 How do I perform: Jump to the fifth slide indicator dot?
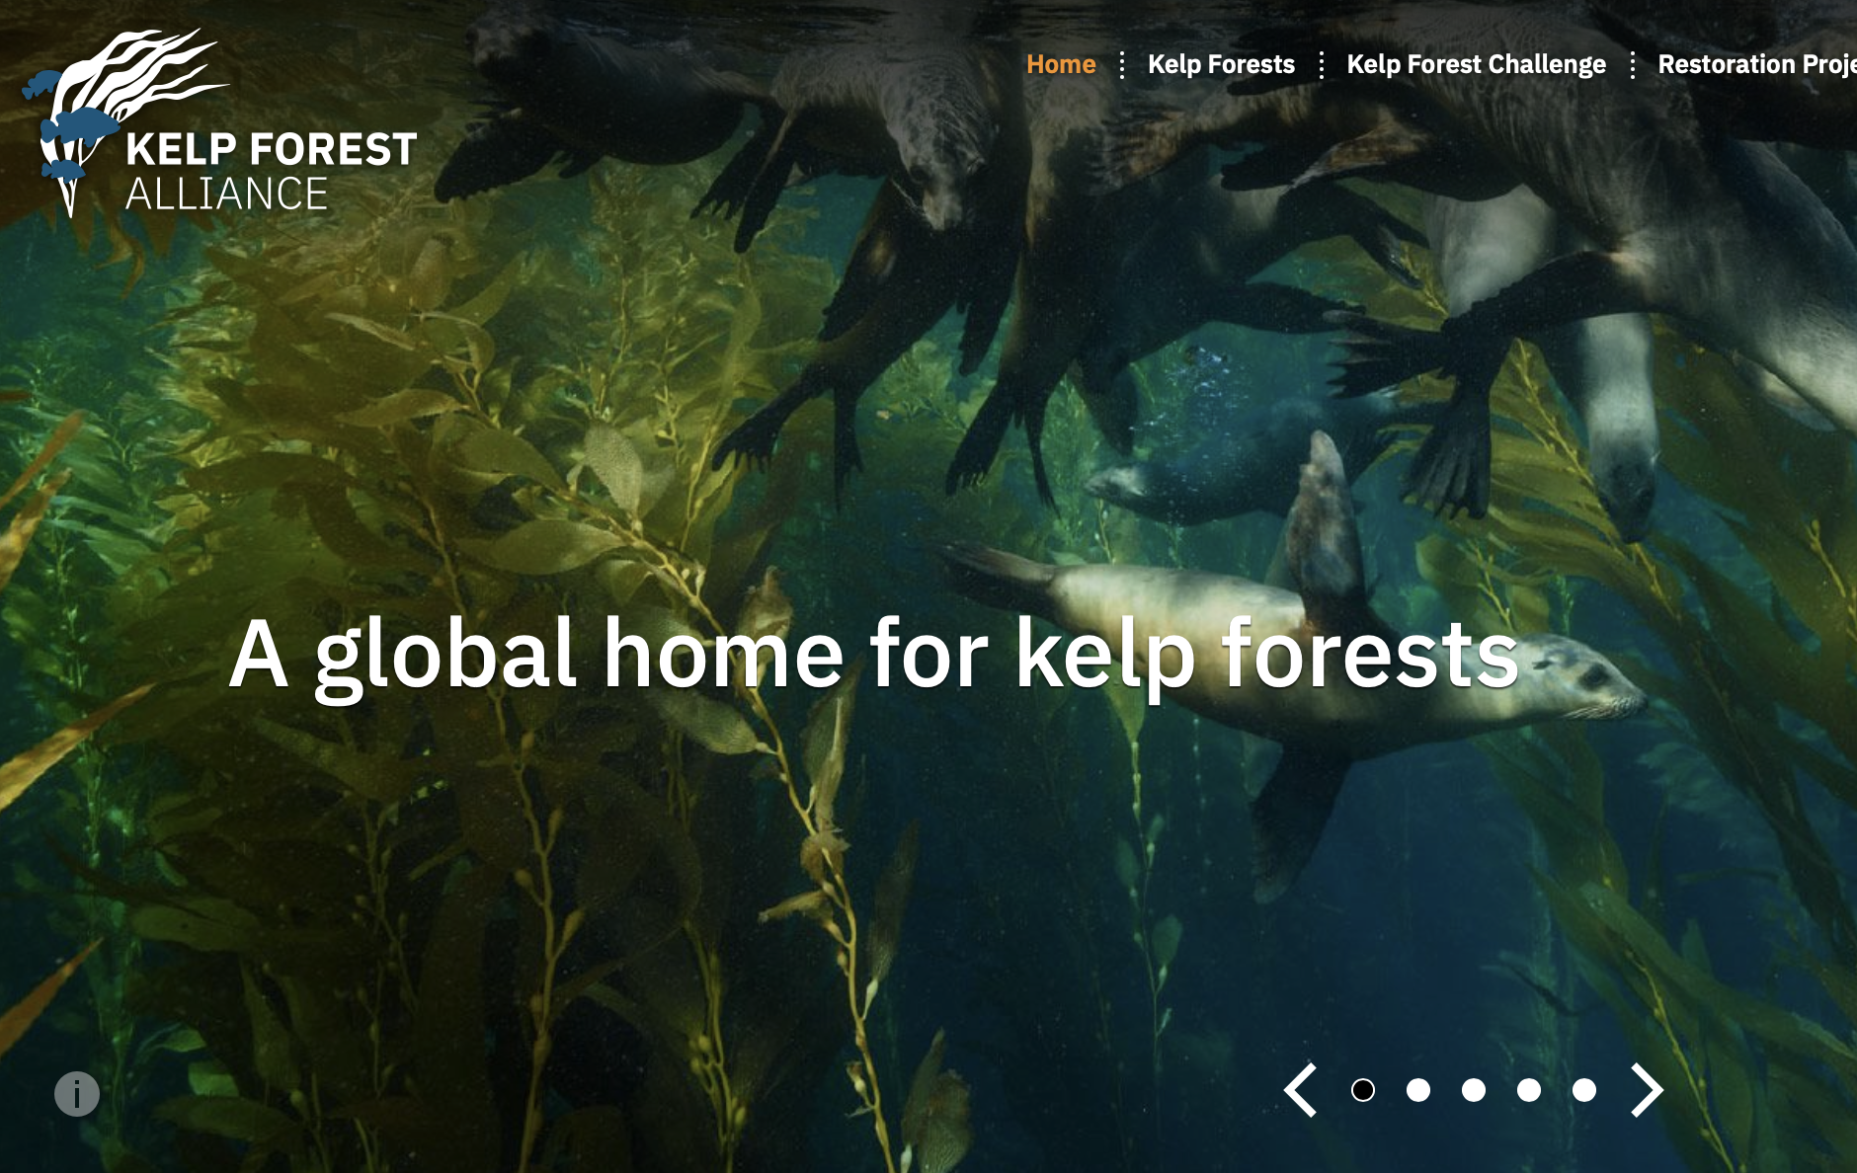(1584, 1090)
